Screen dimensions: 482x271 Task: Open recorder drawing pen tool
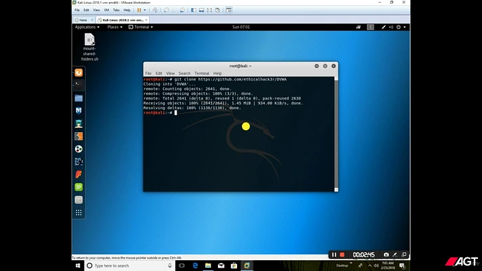click(395, 255)
